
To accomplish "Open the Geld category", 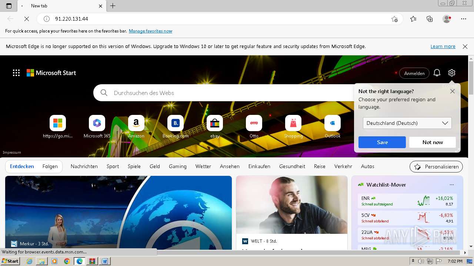I will pyautogui.click(x=155, y=166).
